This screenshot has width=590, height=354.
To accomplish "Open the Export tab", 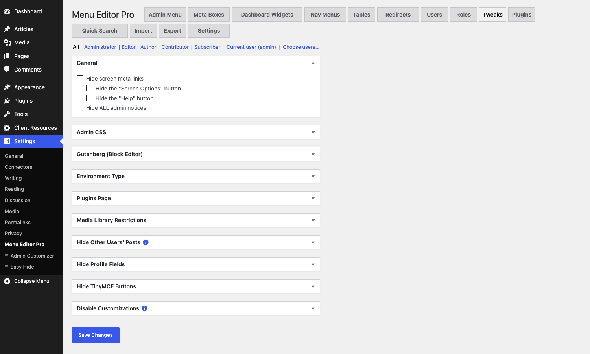I will pos(172,31).
